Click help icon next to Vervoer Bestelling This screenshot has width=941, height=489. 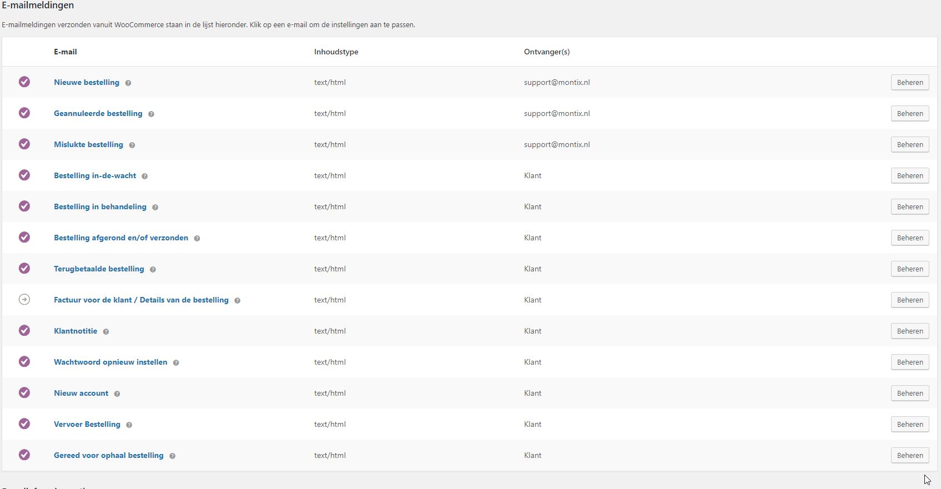[129, 425]
